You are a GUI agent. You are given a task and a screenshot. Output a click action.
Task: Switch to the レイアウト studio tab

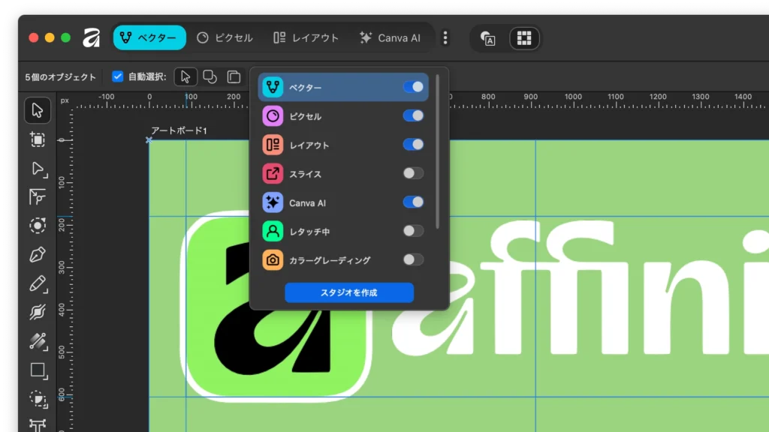click(x=306, y=37)
